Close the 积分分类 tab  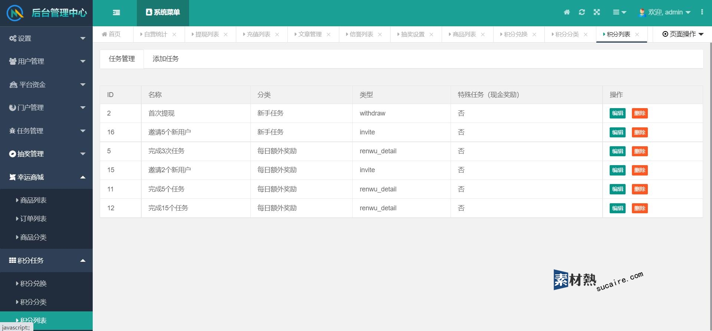click(x=586, y=34)
